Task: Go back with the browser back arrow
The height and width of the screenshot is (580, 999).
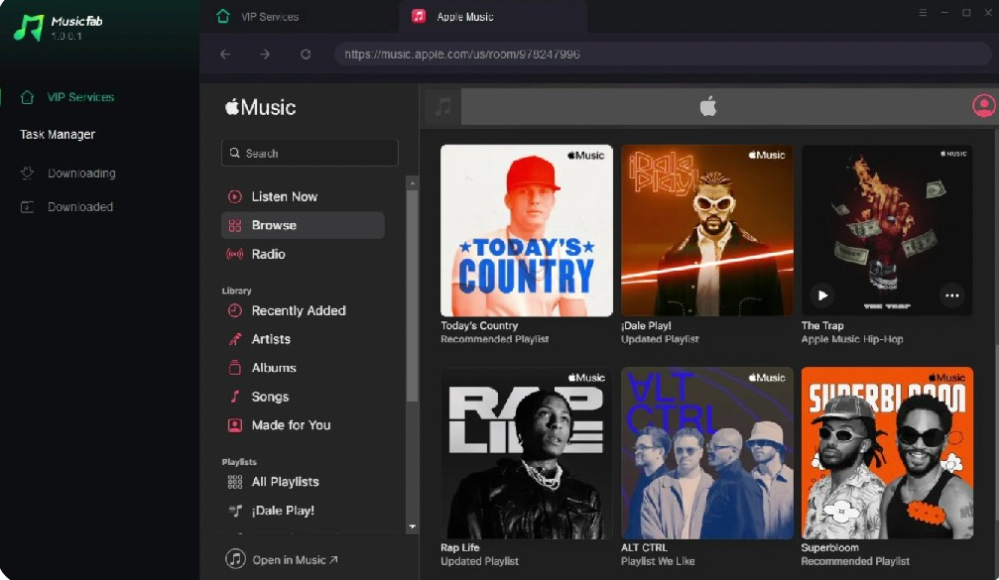Action: click(225, 55)
